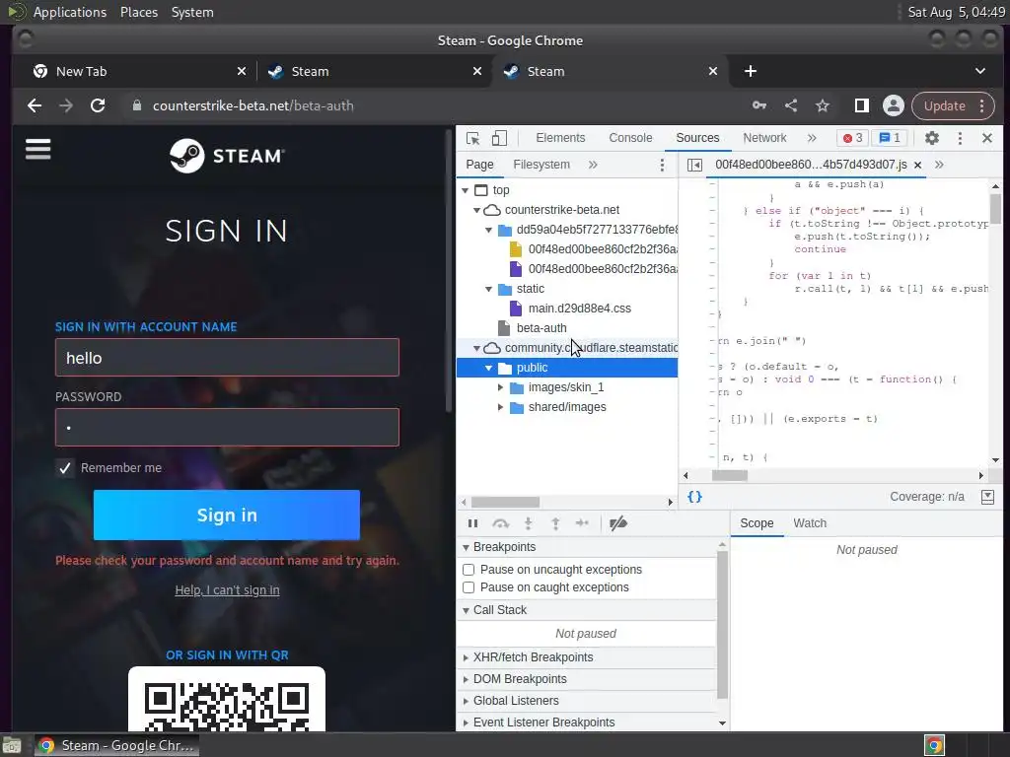Open the Steam hamburger menu

tap(38, 150)
